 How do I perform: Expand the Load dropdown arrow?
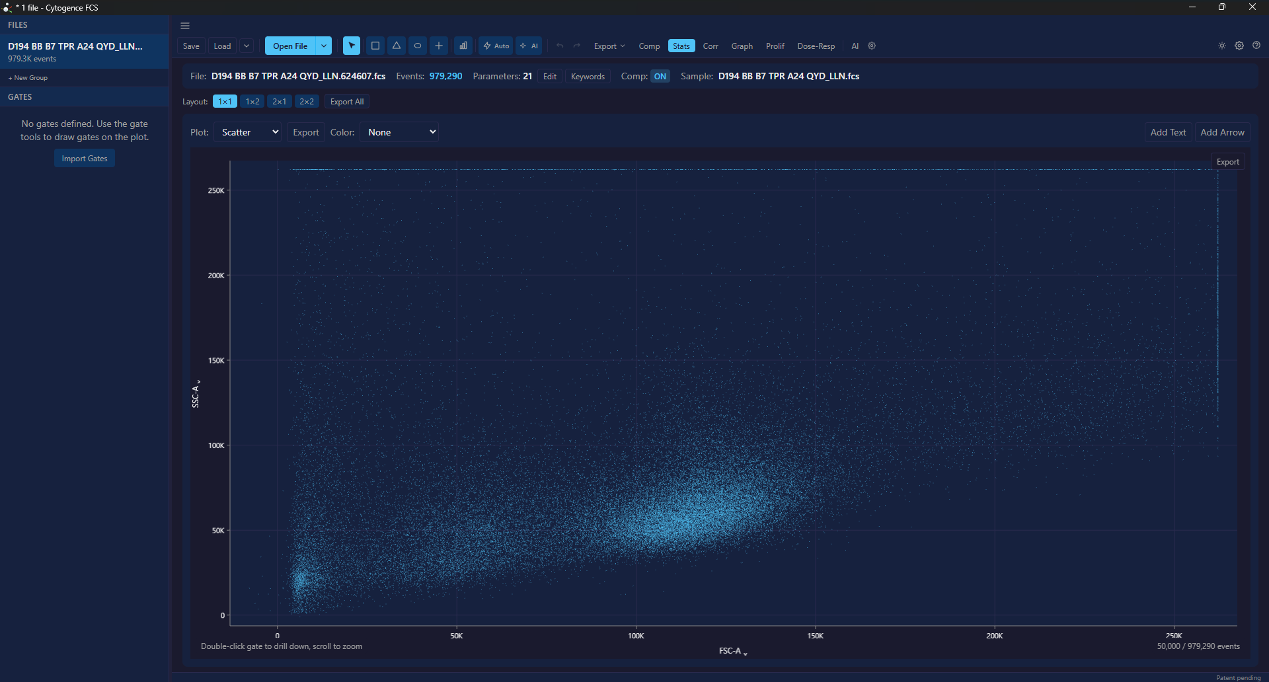pos(247,46)
